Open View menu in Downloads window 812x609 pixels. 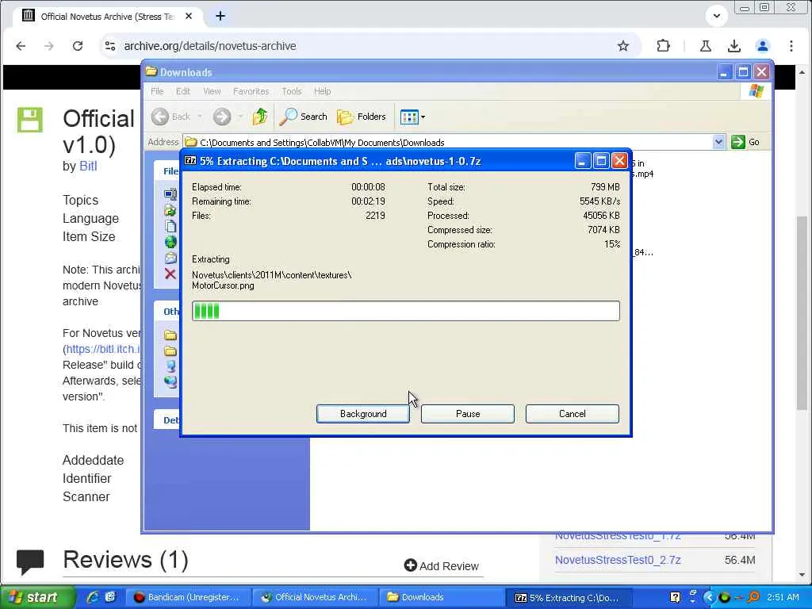[x=211, y=91]
